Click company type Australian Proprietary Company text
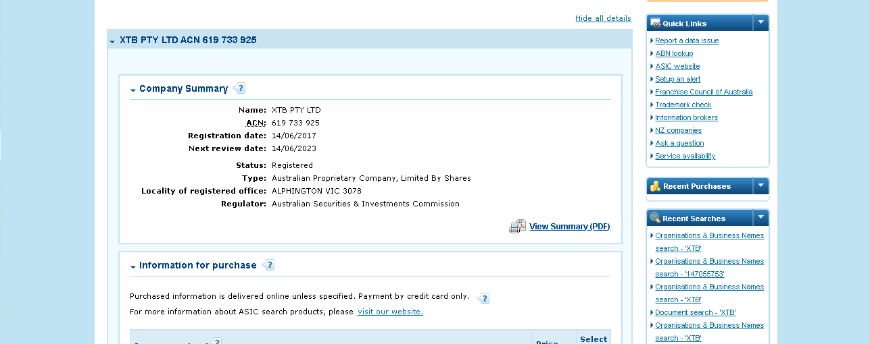 371,178
